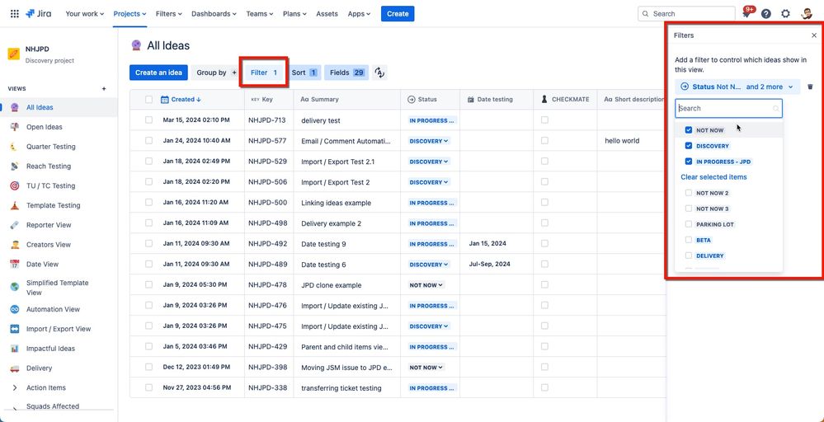Open the Sort 1 toolbar button

pyautogui.click(x=304, y=73)
